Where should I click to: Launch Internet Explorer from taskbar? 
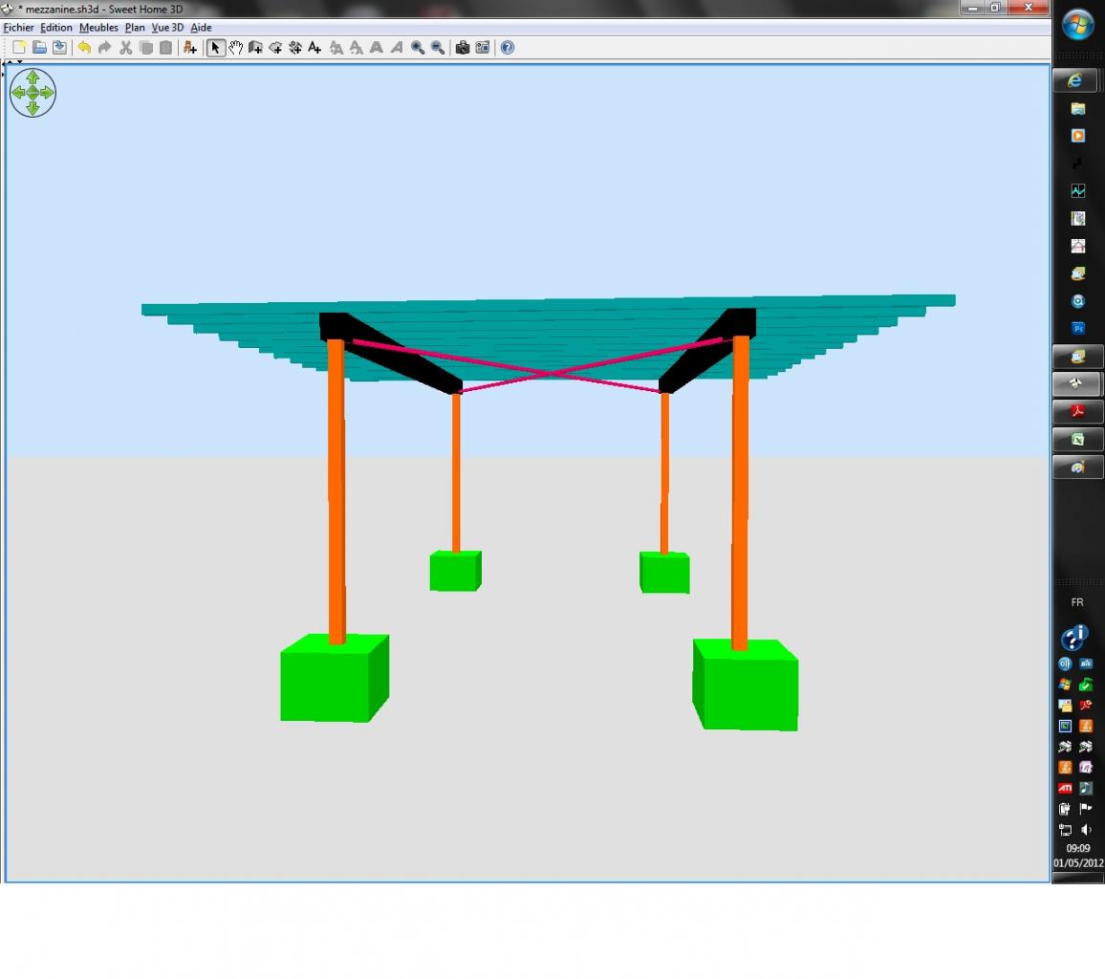1074,80
